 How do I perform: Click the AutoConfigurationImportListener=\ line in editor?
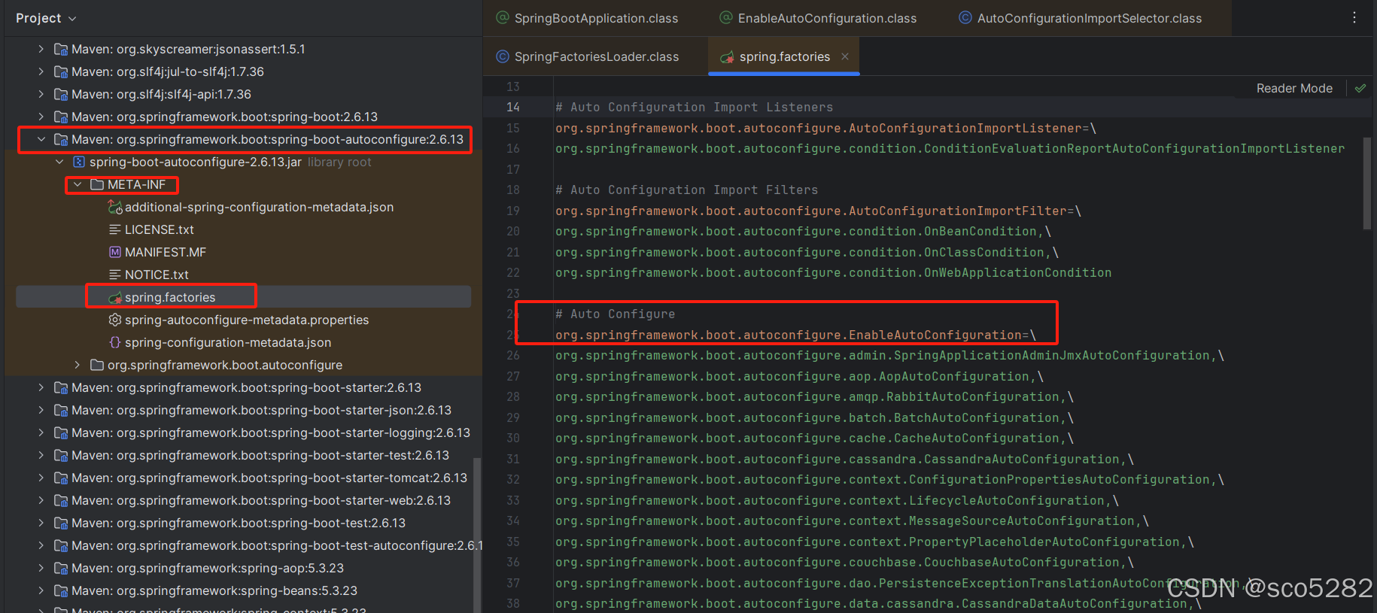(825, 128)
